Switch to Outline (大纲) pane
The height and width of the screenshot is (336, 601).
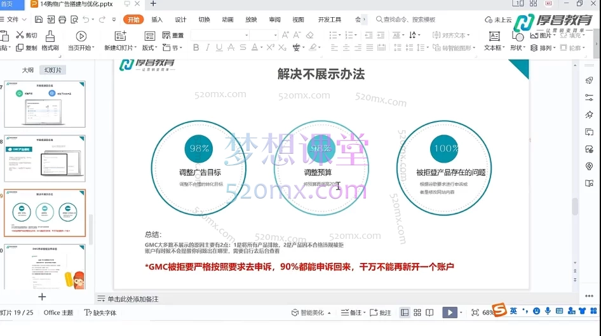[27, 70]
